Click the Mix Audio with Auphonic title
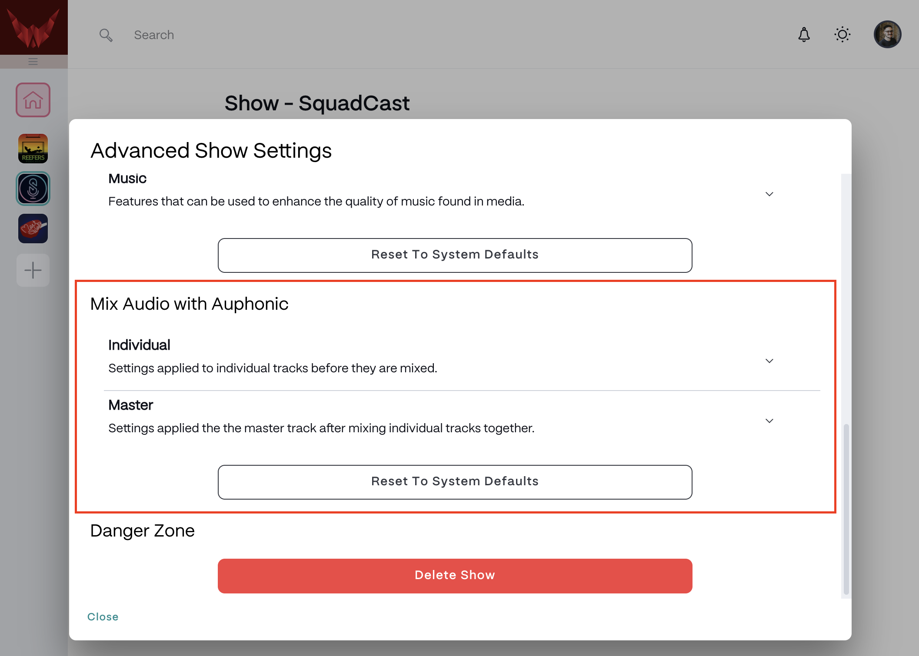The height and width of the screenshot is (656, 919). (x=189, y=304)
